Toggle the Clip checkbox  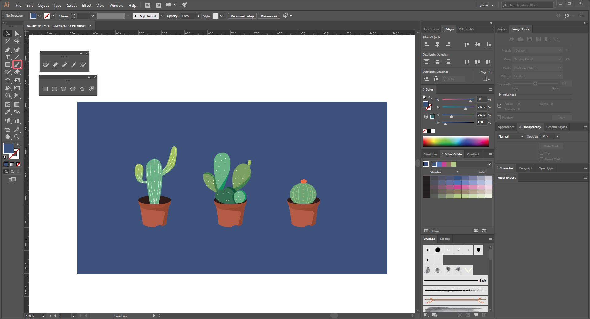point(541,153)
